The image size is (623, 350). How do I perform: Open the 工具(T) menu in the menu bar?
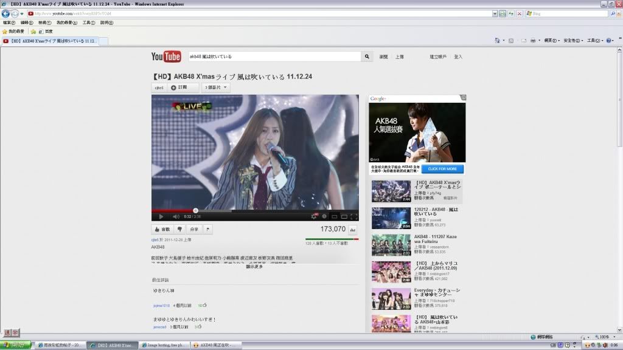tap(89, 22)
